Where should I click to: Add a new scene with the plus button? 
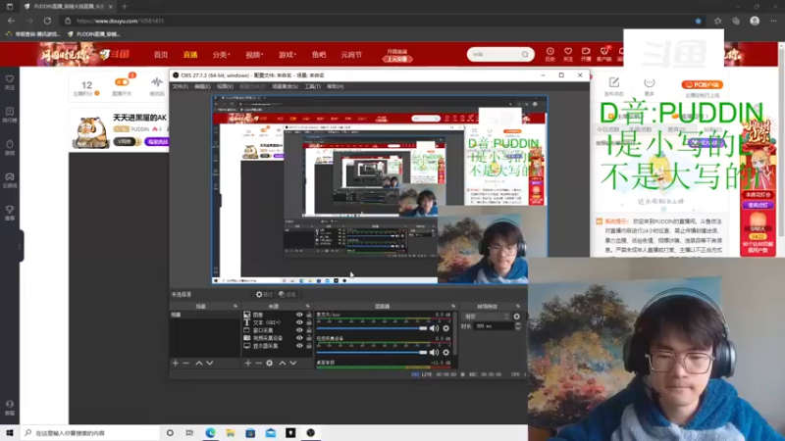(176, 363)
